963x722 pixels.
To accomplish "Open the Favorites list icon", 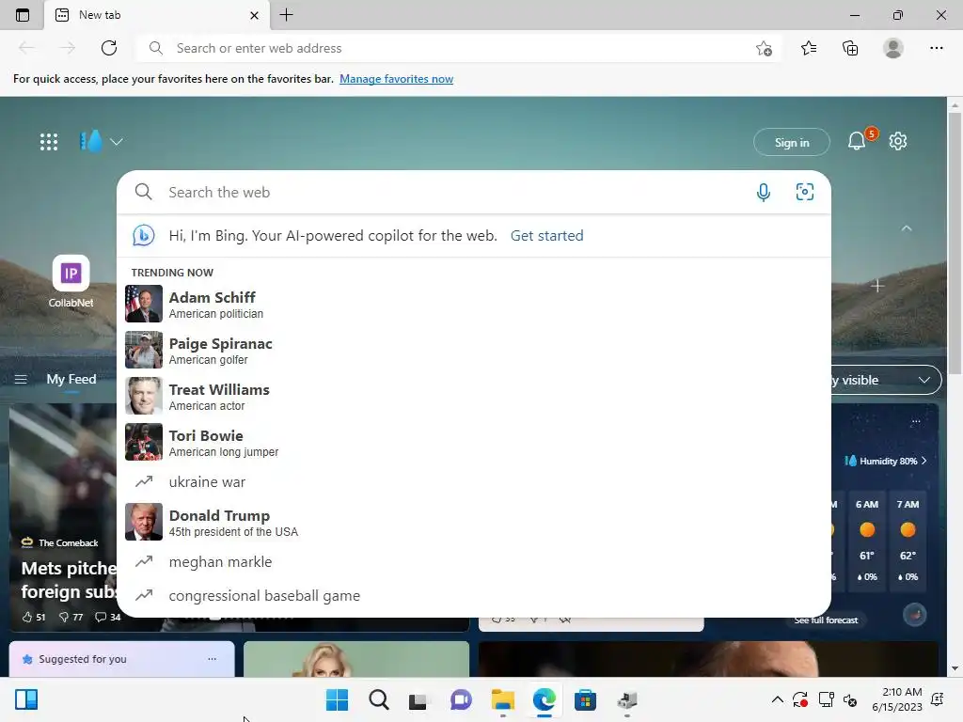I will click(808, 48).
